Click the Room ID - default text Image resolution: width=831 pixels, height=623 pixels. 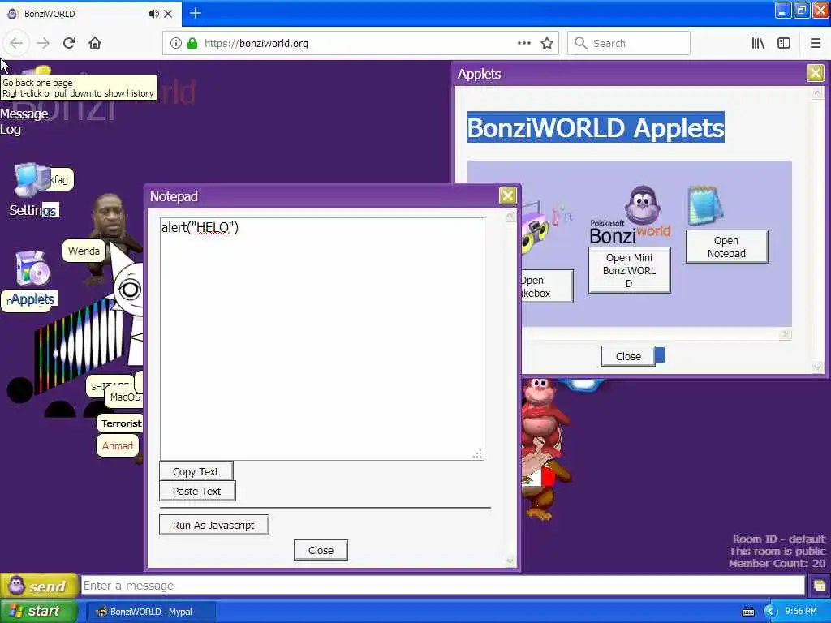[x=778, y=539]
